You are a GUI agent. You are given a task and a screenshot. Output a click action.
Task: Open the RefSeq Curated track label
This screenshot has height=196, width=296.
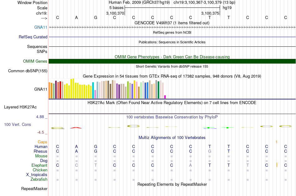click(x=33, y=37)
